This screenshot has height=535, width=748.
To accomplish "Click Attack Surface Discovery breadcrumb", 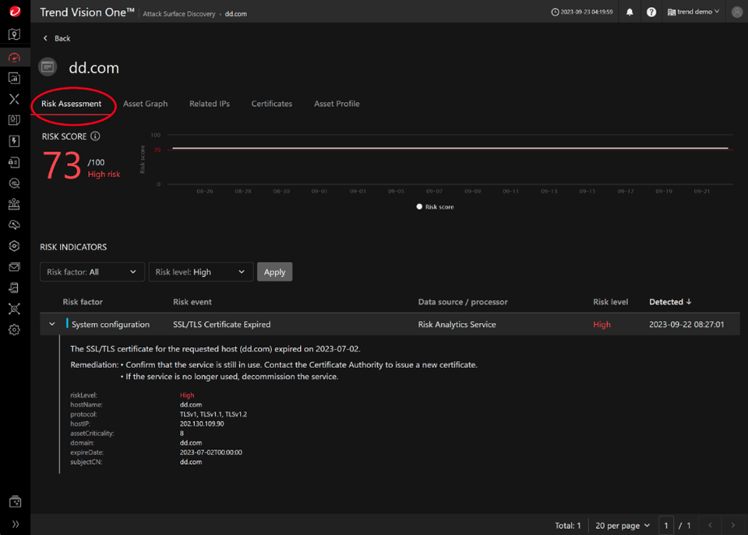I will pyautogui.click(x=179, y=14).
